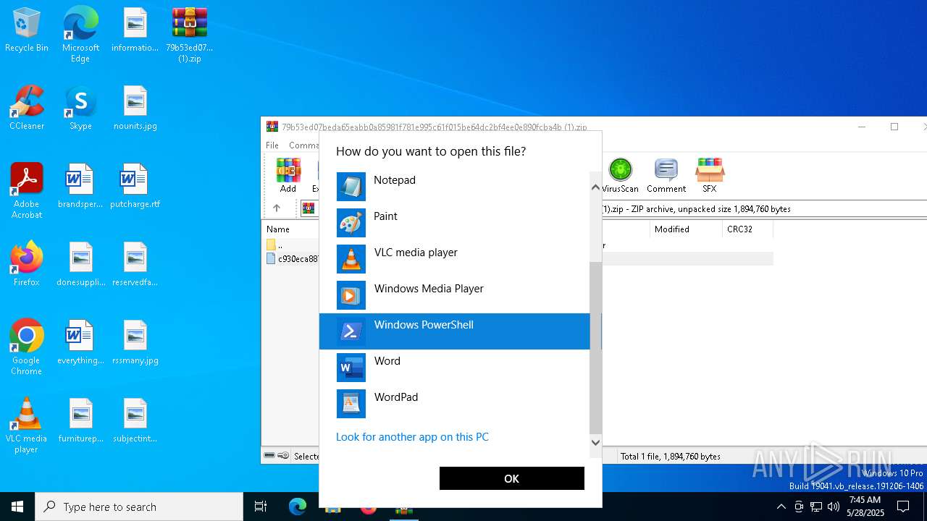Select 79b53ed07 zip file on desktop
Viewport: 927px width, 521px height.
pos(190,34)
